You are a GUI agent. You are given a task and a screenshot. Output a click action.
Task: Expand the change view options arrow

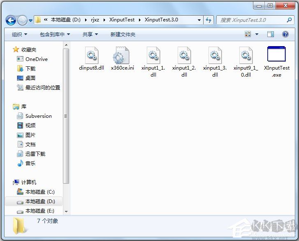click(257, 34)
